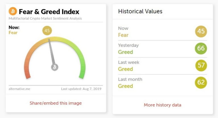The height and width of the screenshot is (118, 218).
Task: Click the Last month 62 badge
Action: point(201,83)
